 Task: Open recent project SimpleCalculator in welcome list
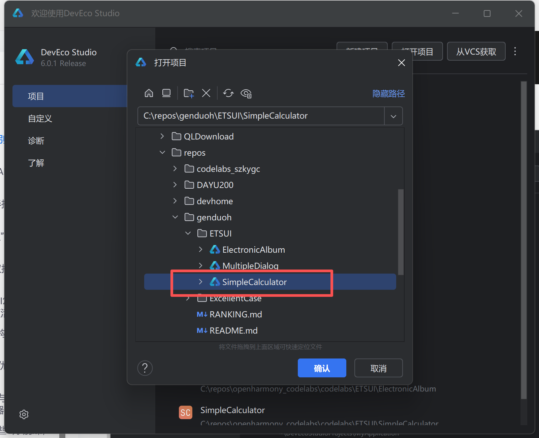pos(232,410)
